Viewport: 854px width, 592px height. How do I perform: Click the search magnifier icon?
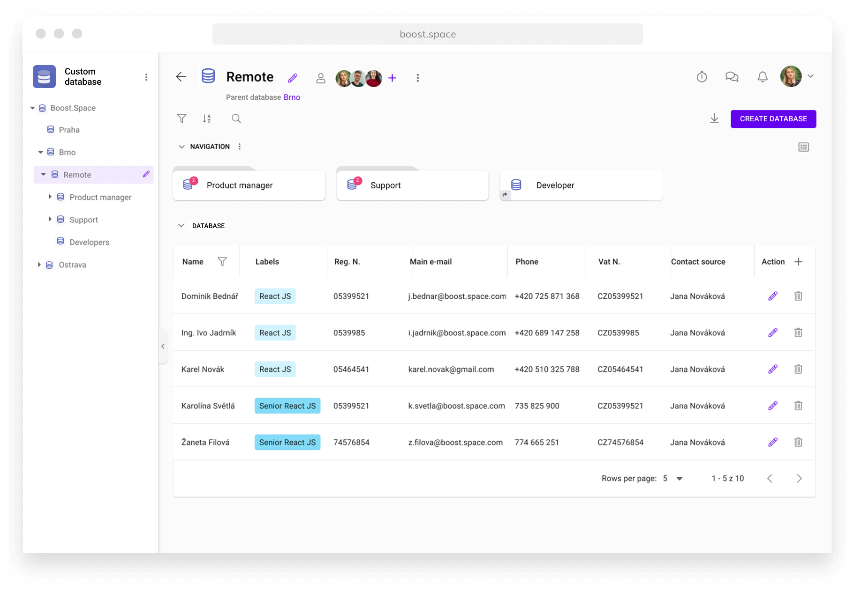pyautogui.click(x=236, y=118)
